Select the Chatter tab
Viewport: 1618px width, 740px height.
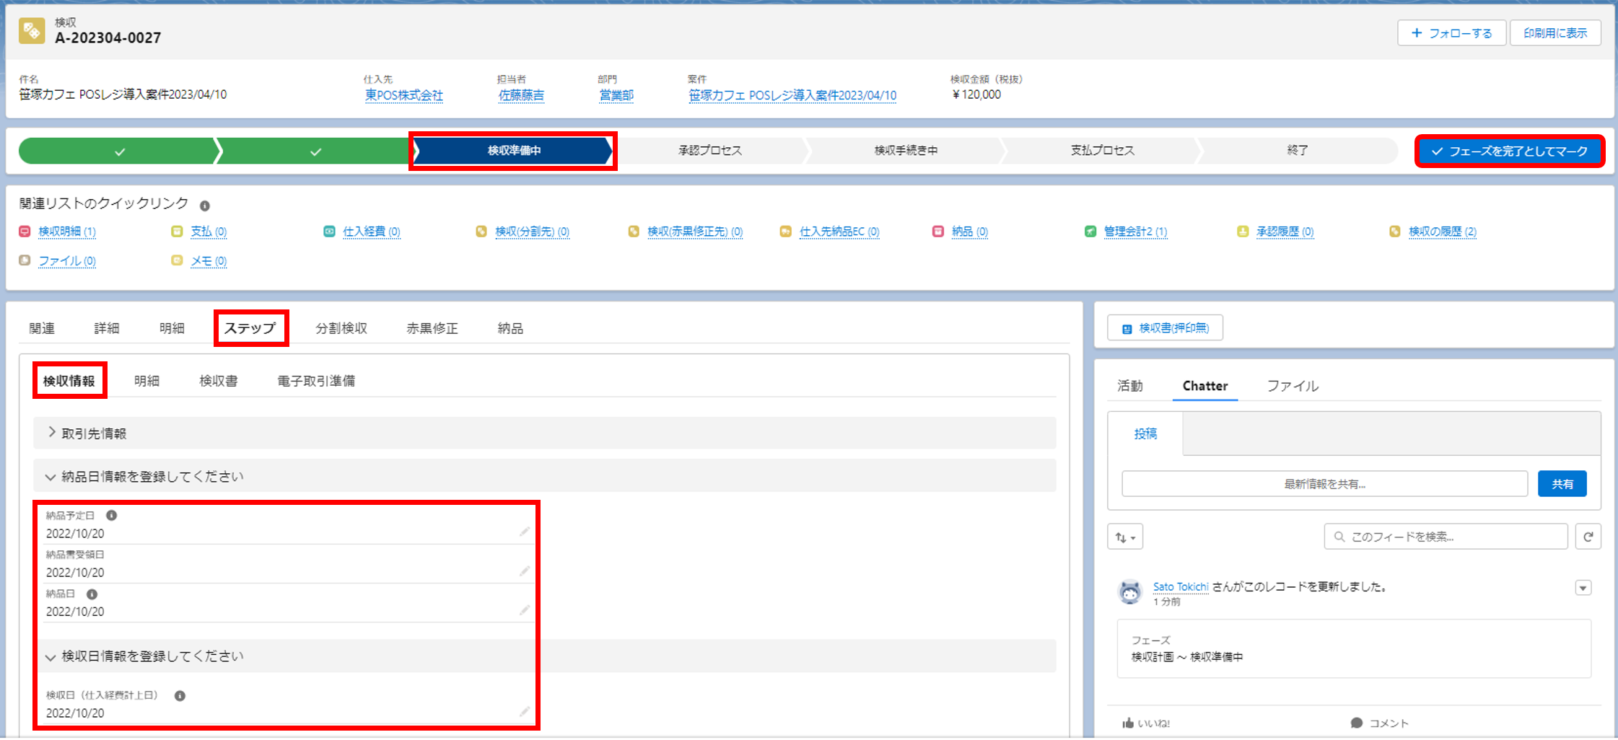point(1205,386)
